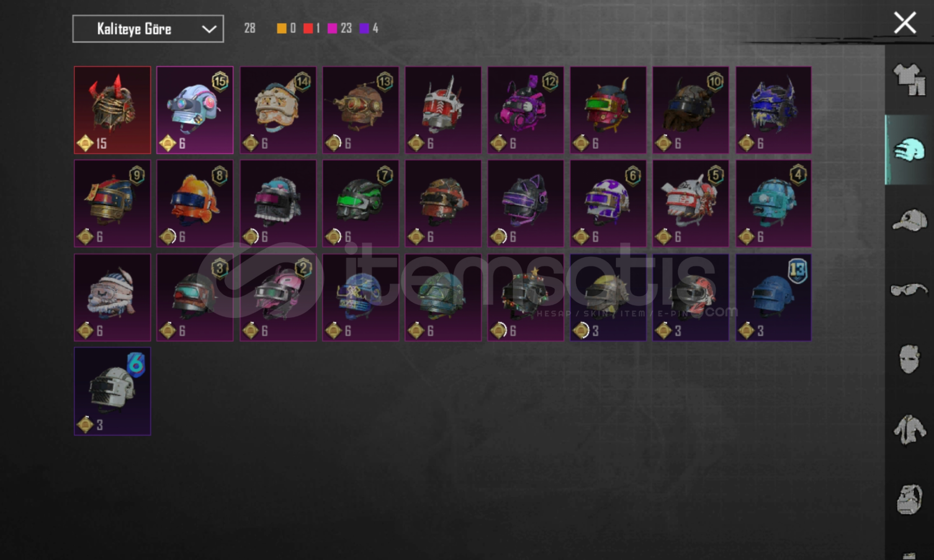The height and width of the screenshot is (560, 934).
Task: Filter by the purple quality swatch
Action: [364, 29]
